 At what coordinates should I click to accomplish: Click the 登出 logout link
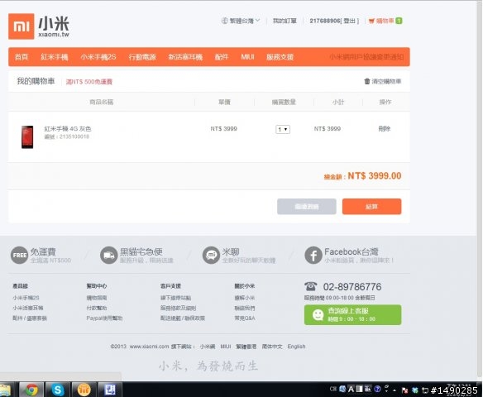coord(350,21)
